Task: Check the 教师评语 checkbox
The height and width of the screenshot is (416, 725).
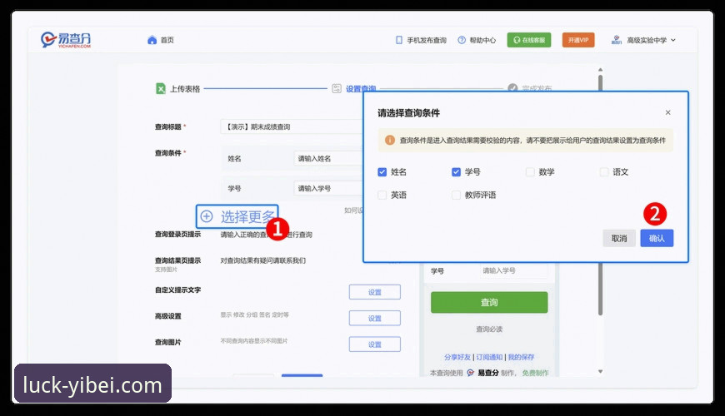Action: coord(456,195)
